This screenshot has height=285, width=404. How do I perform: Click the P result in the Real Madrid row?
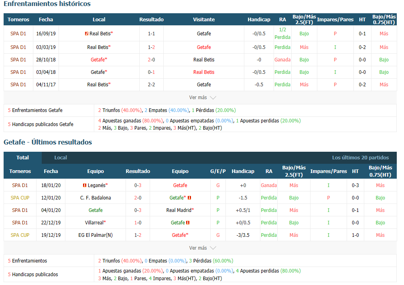click(x=218, y=210)
